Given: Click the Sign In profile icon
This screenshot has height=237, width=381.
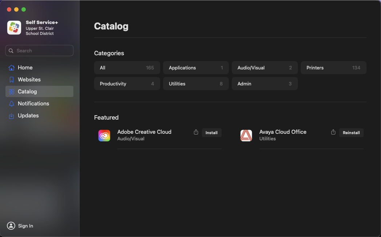Looking at the screenshot, I should (11, 226).
